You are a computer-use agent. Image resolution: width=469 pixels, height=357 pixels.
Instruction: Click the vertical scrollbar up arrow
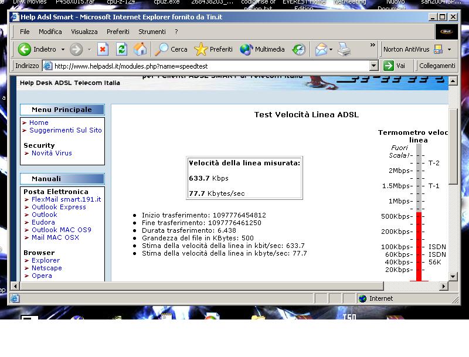453,81
